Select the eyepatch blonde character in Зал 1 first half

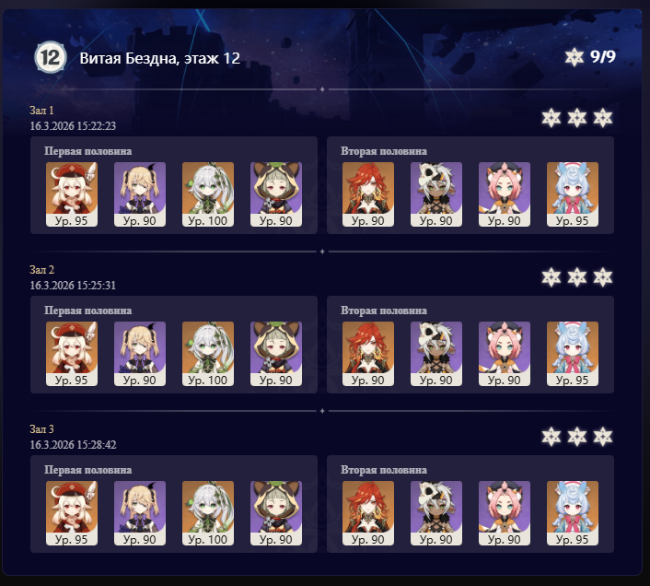140,194
